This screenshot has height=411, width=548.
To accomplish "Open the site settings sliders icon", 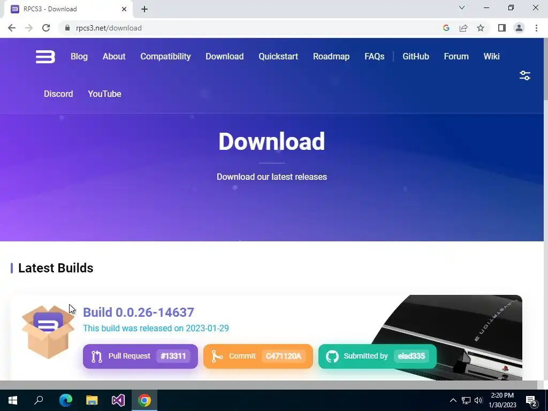I will 525,75.
